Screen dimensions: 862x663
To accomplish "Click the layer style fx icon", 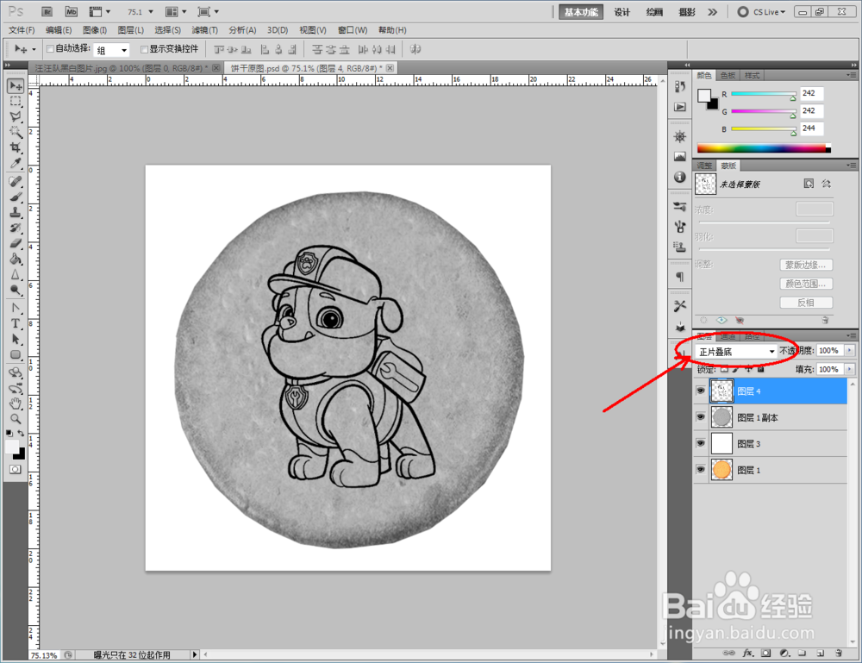I will pos(747,654).
